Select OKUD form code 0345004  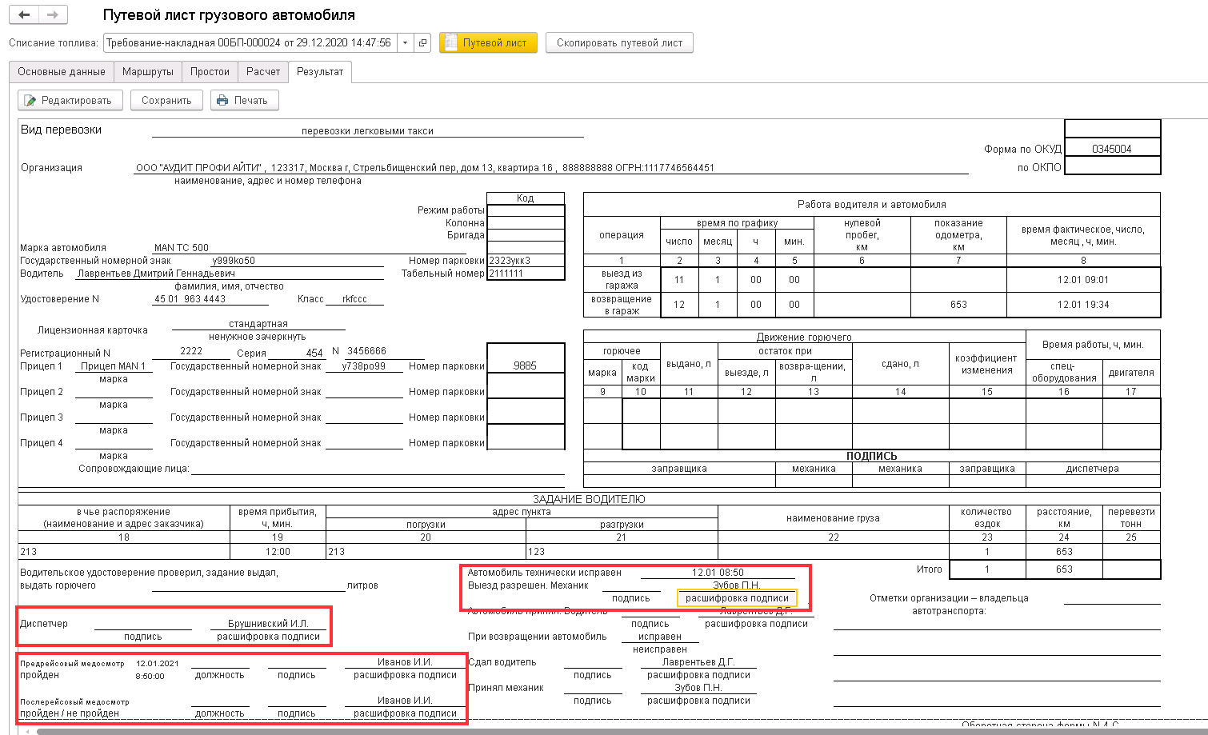pos(1112,149)
